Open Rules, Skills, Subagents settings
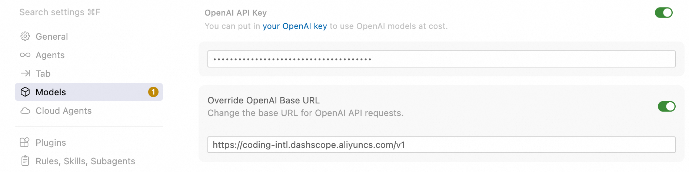 pyautogui.click(x=85, y=161)
